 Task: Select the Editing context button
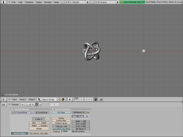pos(37,105)
